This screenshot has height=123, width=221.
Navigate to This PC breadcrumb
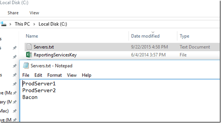[x=23, y=24]
